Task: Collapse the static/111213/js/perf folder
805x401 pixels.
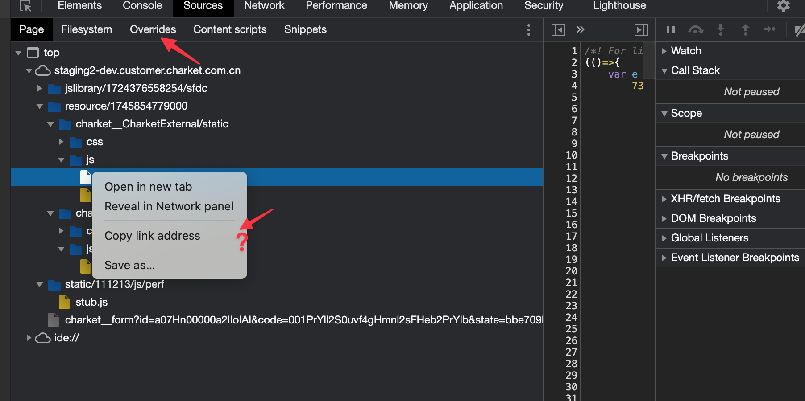Action: (40, 285)
